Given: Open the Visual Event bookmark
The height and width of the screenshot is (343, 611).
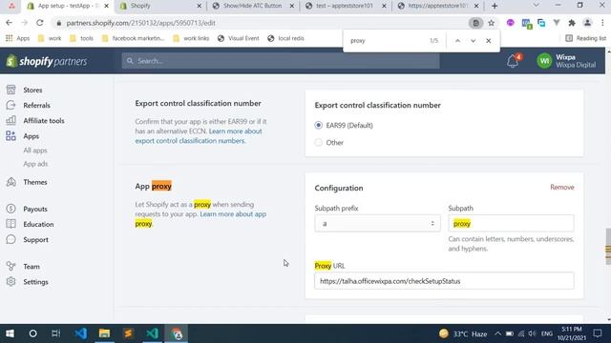Looking at the screenshot, I should 238,38.
